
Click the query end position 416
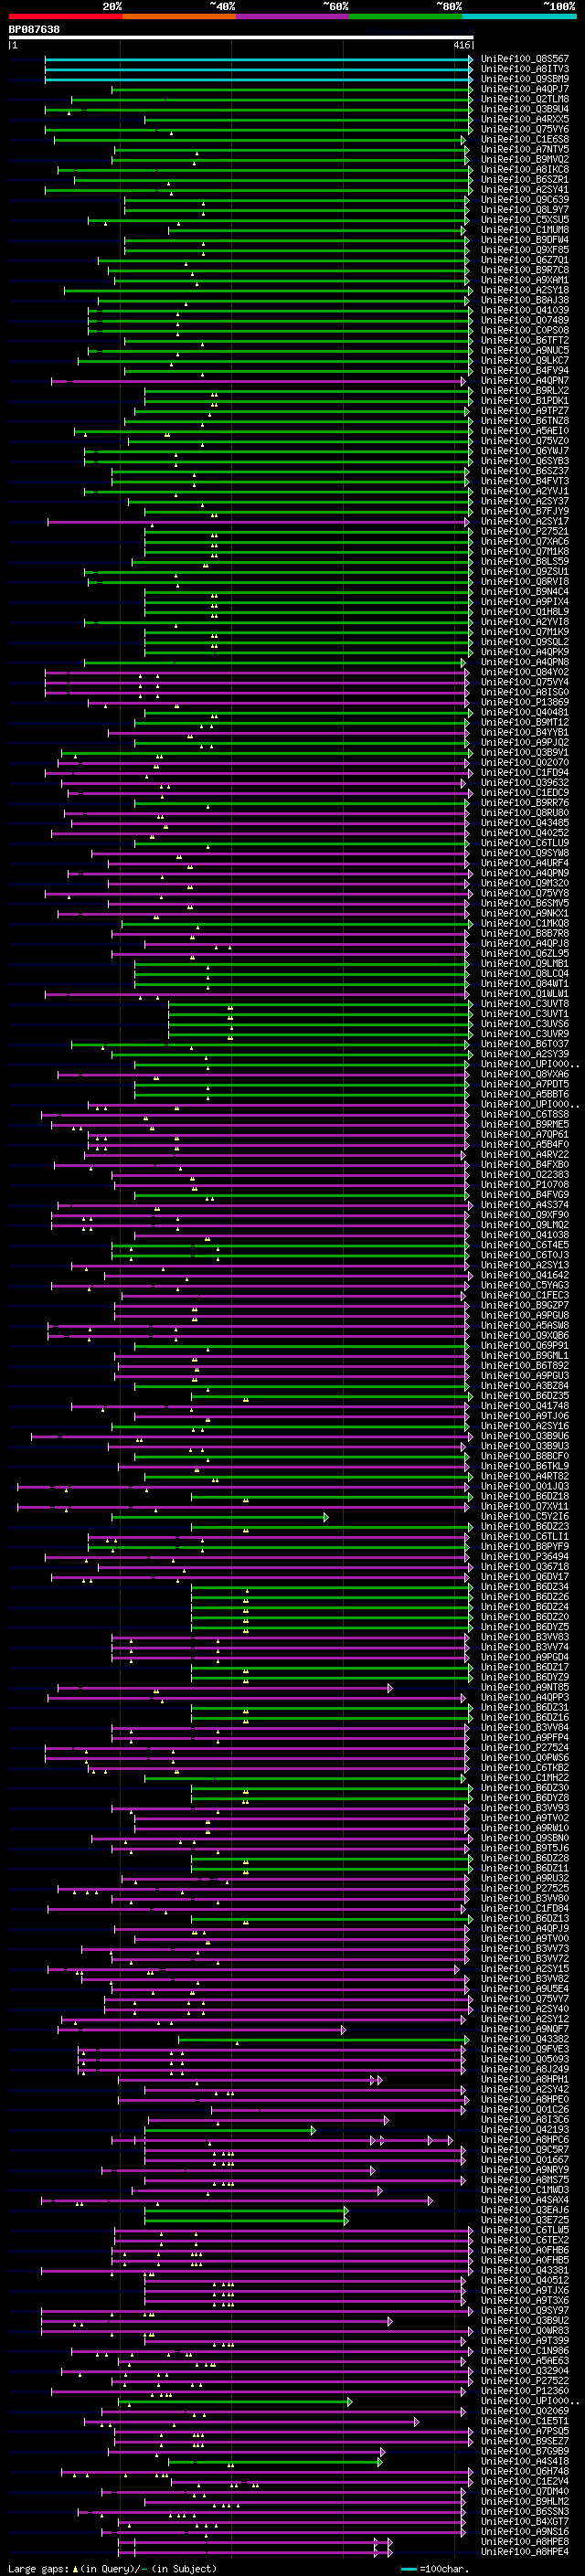click(462, 46)
